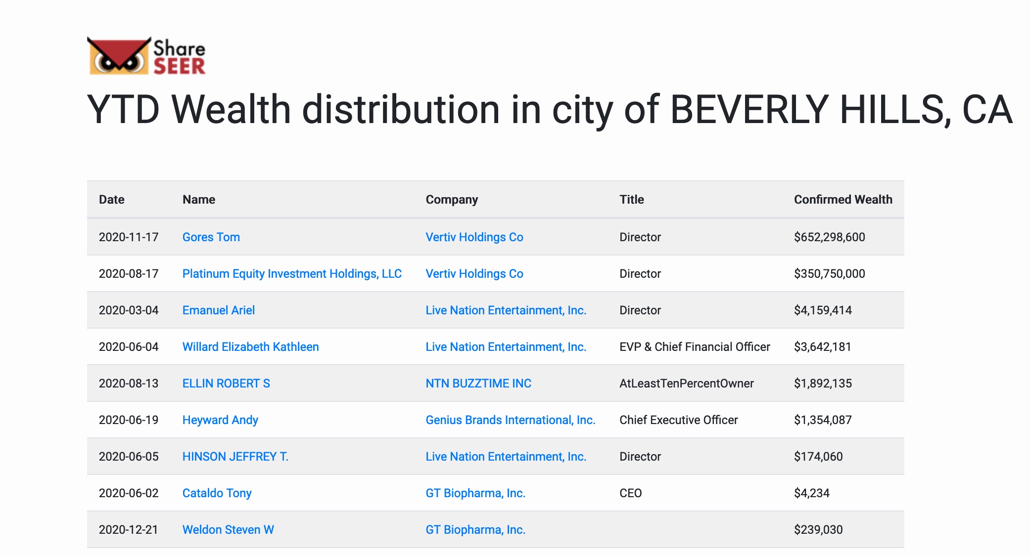Open the Gores Tom profile link
Viewport: 1031px width, 556px height.
click(x=211, y=237)
